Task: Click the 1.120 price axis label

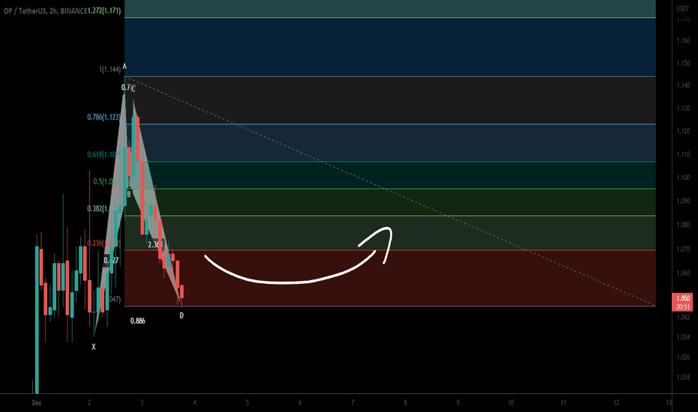Action: (x=683, y=131)
